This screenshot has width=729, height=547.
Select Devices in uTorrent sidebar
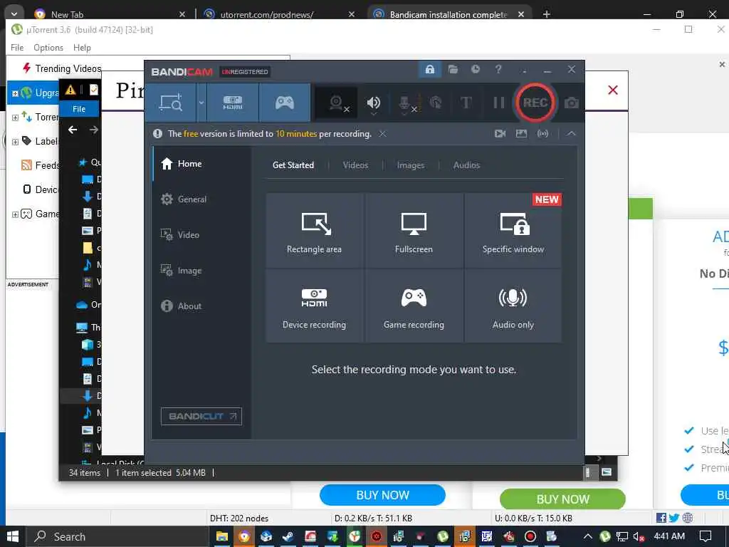(x=41, y=189)
